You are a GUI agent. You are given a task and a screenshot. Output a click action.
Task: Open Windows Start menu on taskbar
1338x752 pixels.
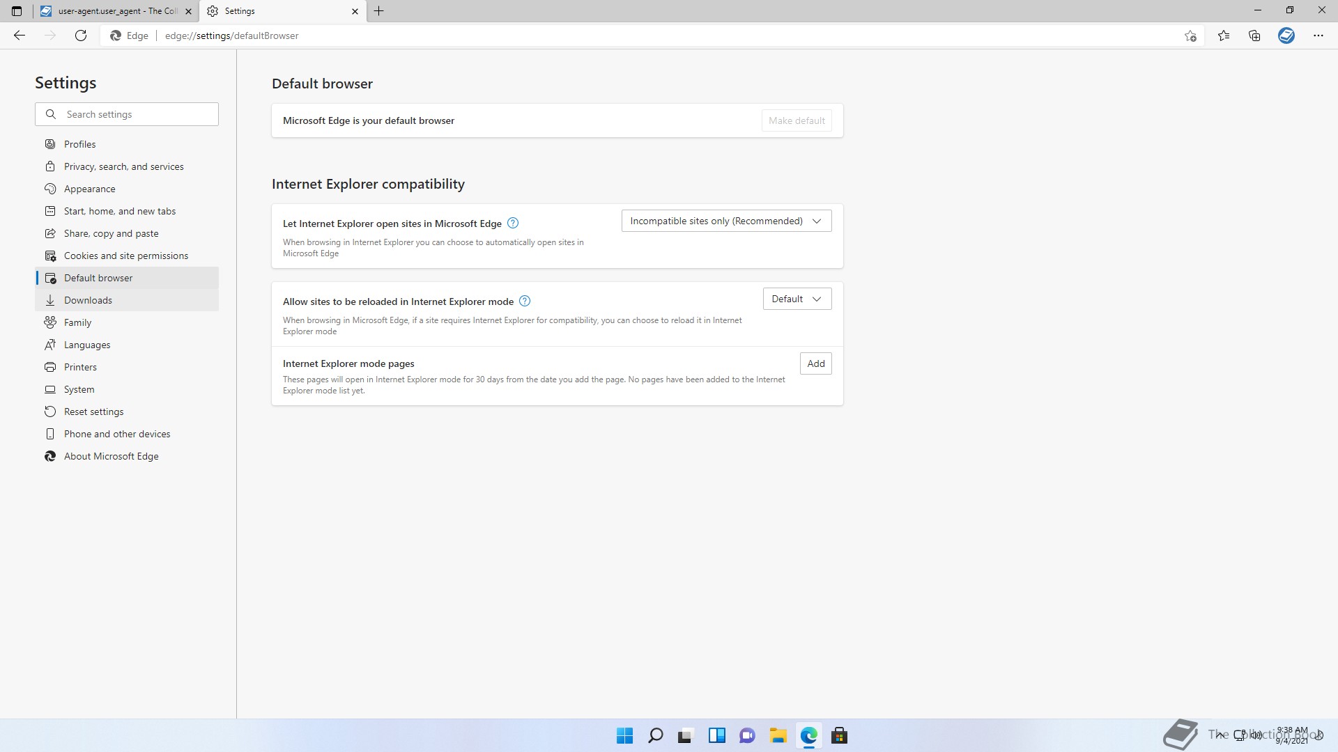[x=625, y=735]
